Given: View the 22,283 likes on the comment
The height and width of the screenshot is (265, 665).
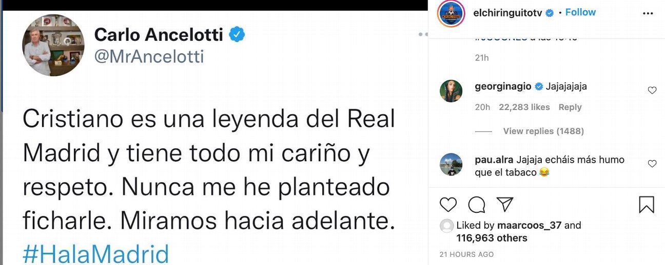Looking at the screenshot, I should pos(524,107).
